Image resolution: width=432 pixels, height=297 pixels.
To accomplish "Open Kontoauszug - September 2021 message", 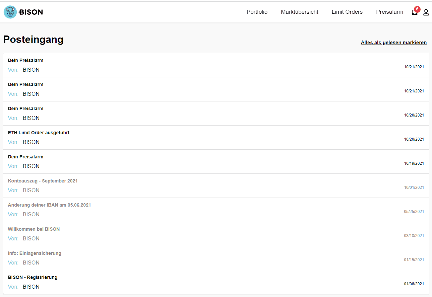I will pyautogui.click(x=216, y=186).
